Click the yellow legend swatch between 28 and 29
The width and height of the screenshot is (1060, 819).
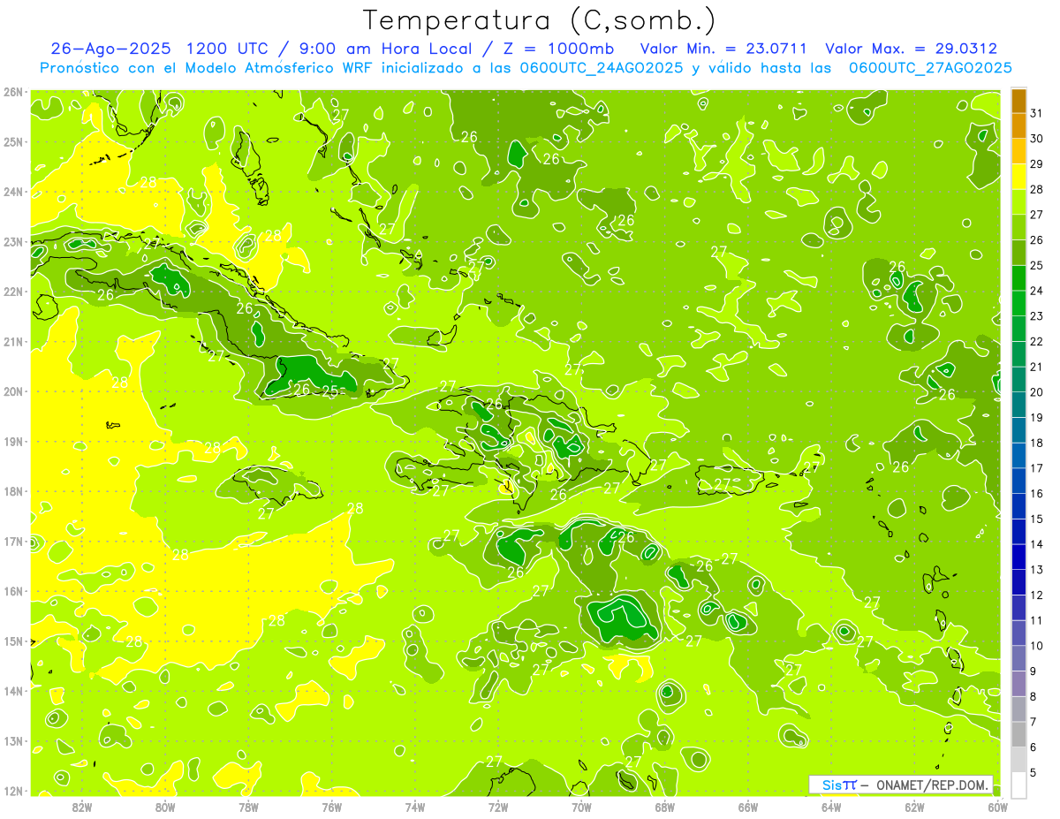click(x=1018, y=177)
